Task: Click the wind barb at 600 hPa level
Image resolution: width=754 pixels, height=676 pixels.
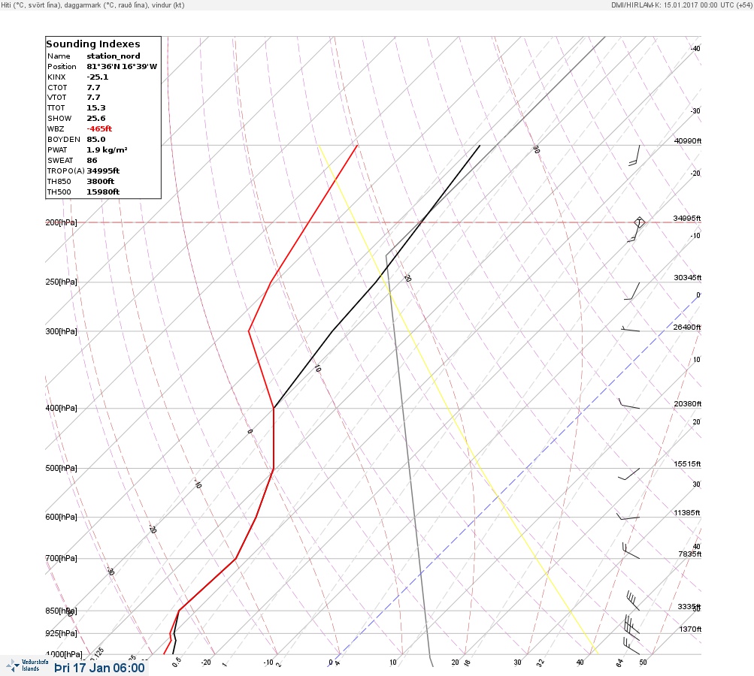Action: tap(628, 517)
